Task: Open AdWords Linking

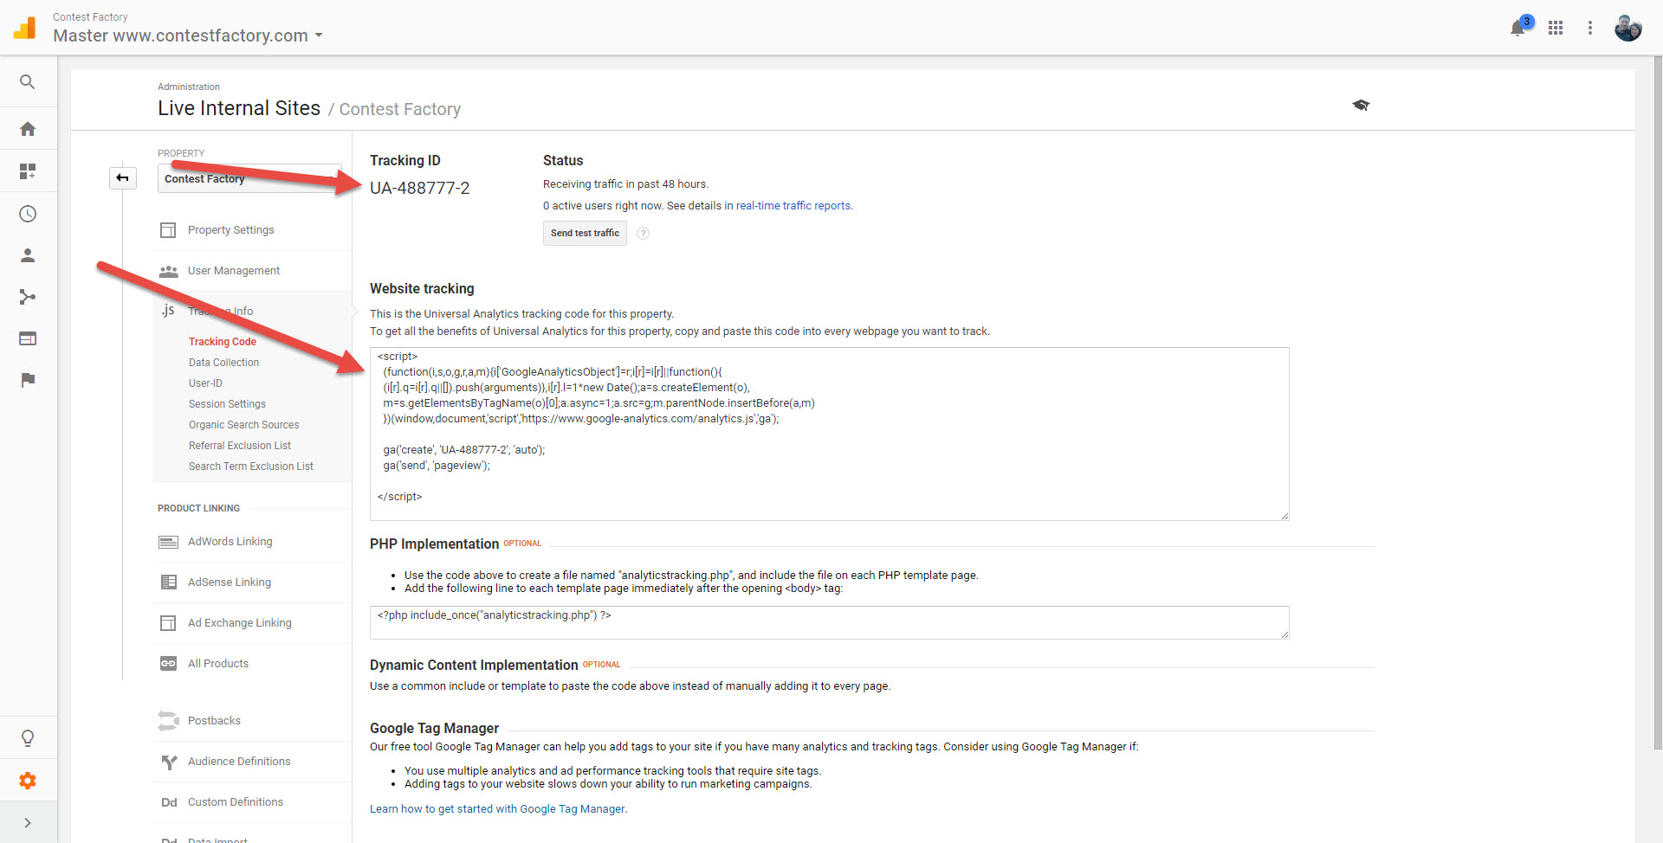Action: tap(230, 542)
